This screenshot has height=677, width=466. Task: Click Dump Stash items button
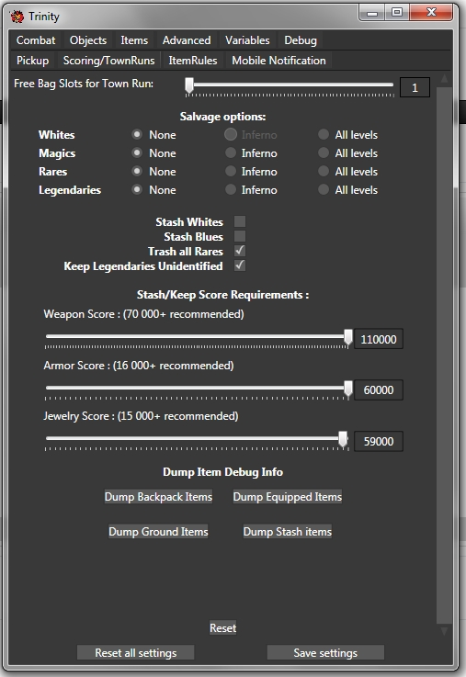click(288, 532)
